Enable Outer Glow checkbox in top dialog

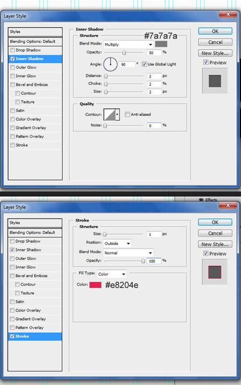tap(12, 67)
